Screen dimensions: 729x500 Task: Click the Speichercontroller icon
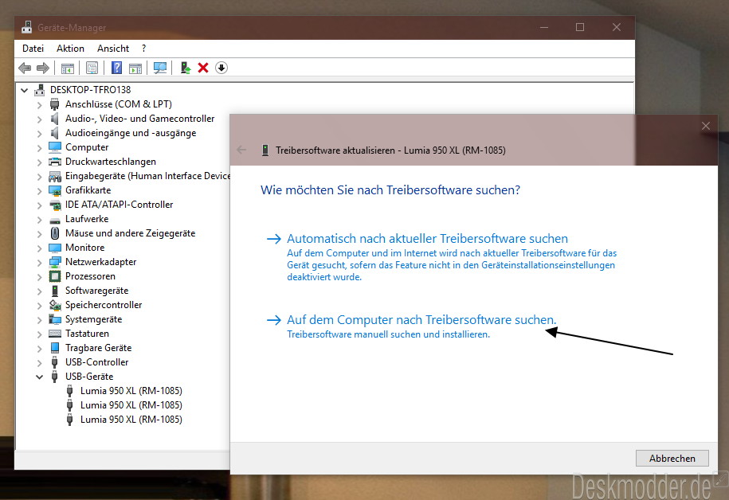coord(55,305)
